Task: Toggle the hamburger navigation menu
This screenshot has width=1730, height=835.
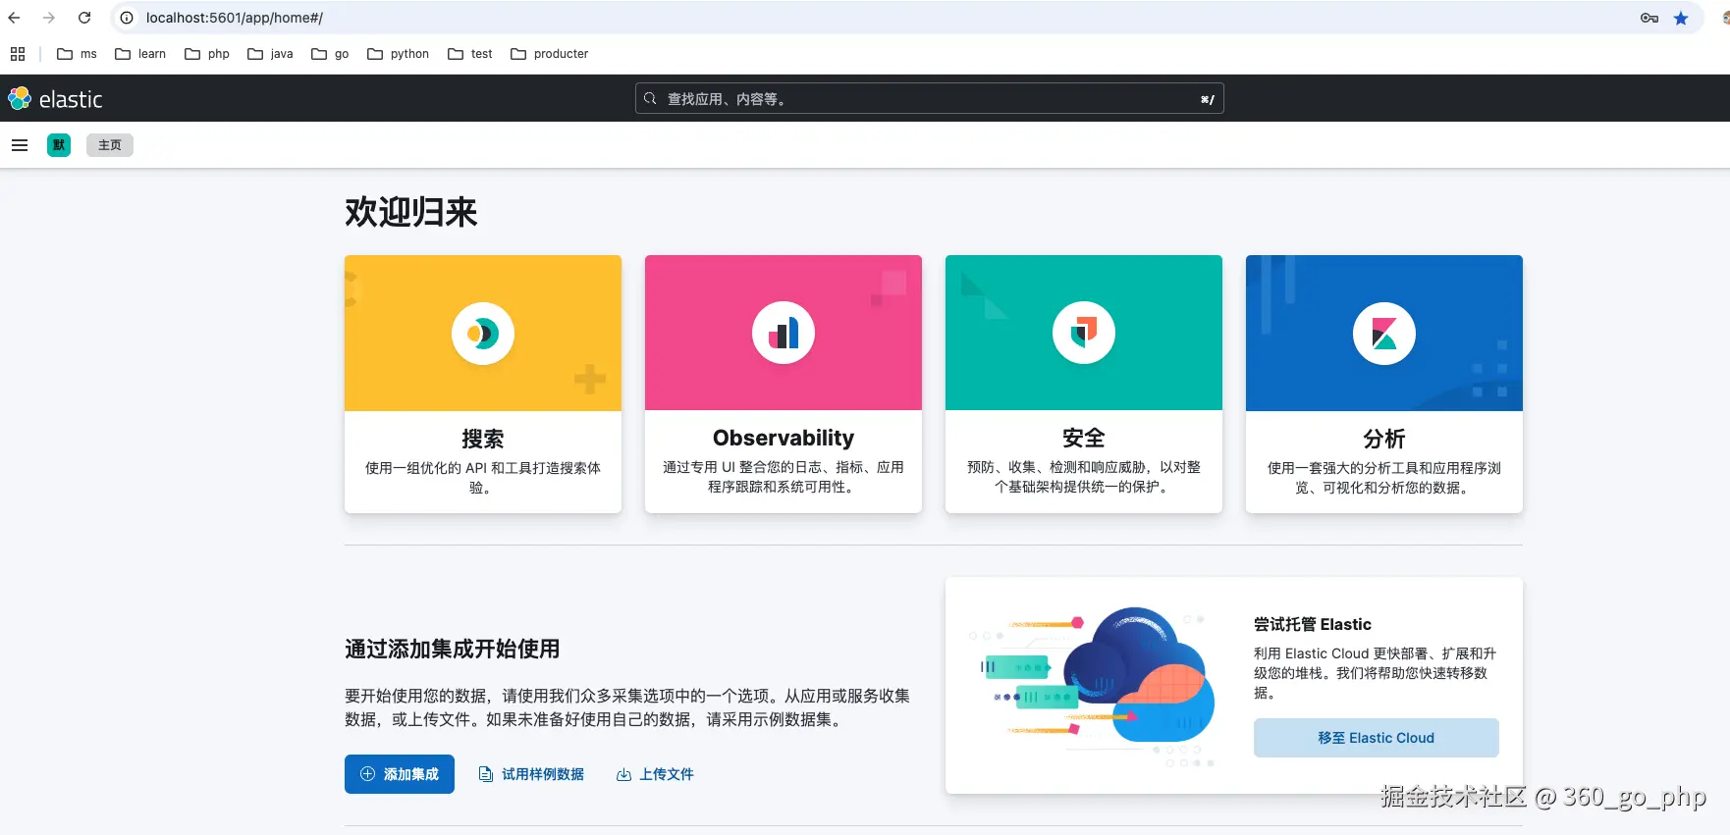Action: pos(20,145)
